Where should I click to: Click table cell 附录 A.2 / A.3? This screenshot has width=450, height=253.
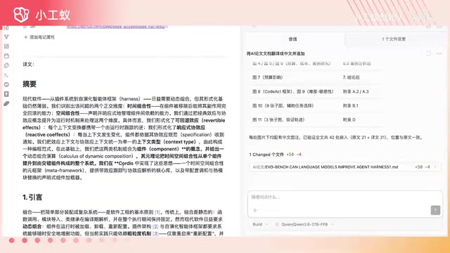[356, 91]
